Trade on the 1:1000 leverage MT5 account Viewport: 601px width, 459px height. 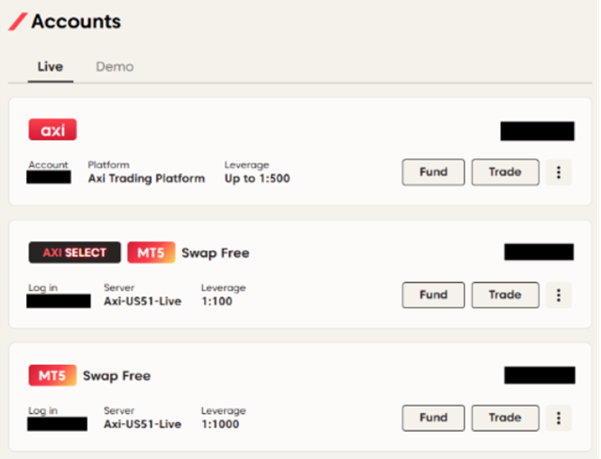click(504, 417)
